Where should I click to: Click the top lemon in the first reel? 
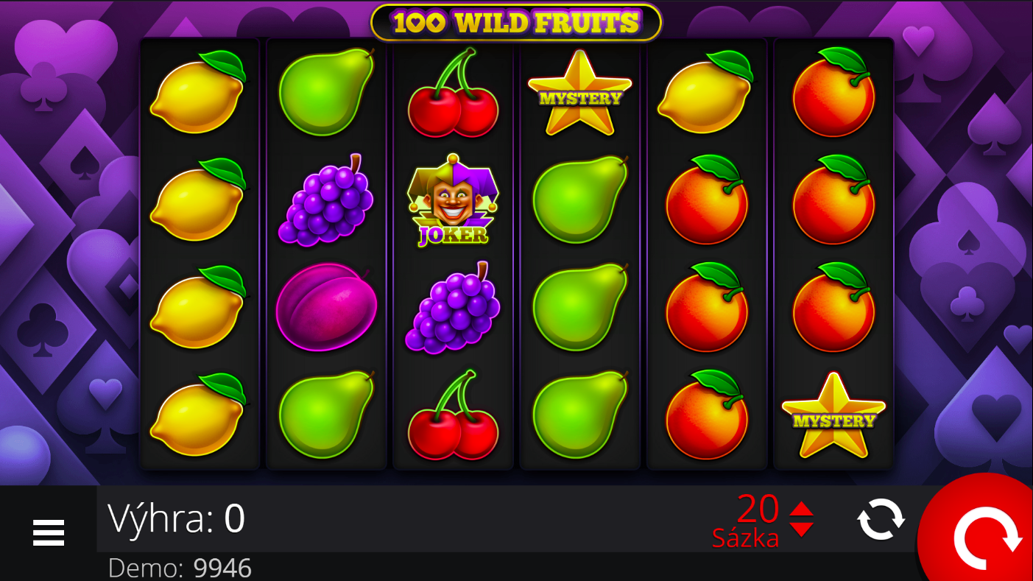click(x=198, y=93)
